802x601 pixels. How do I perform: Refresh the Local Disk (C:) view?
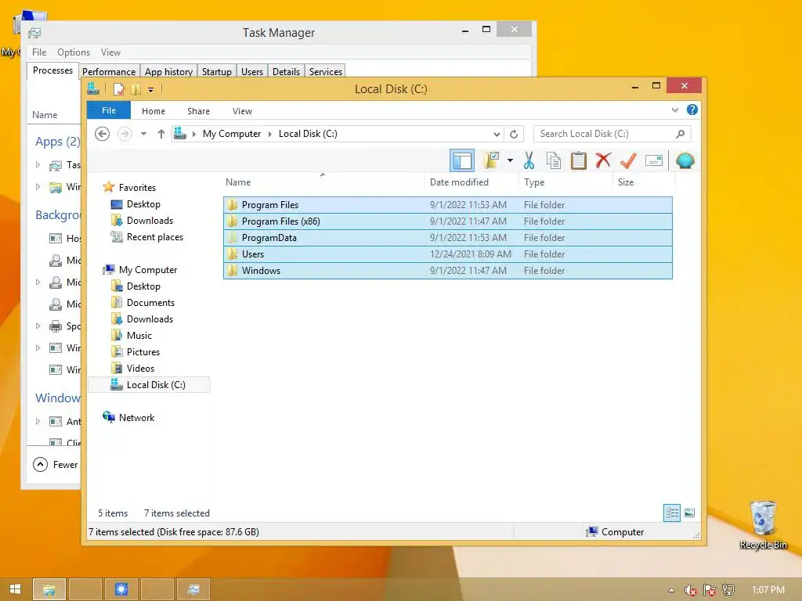(514, 134)
